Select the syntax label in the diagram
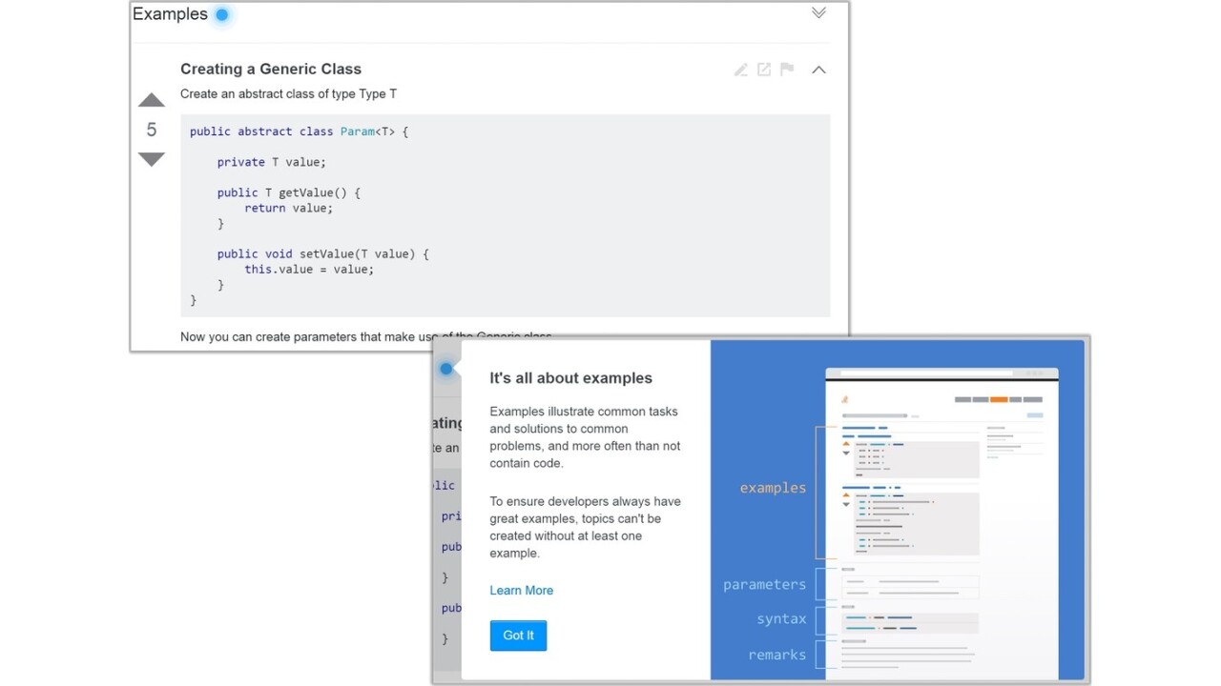This screenshot has width=1221, height=686. click(x=781, y=619)
